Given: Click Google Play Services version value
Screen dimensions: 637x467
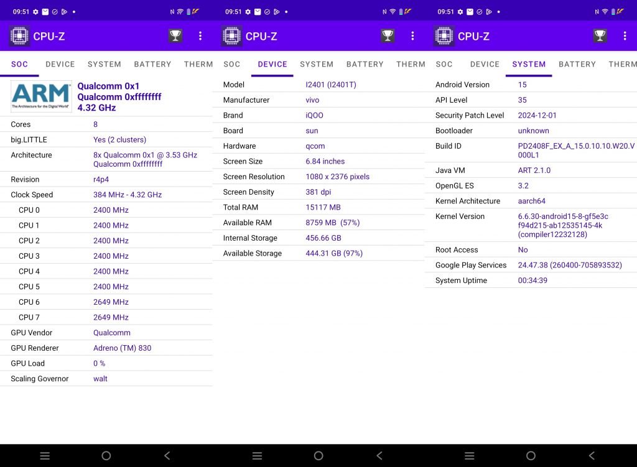Looking at the screenshot, I should tap(570, 265).
